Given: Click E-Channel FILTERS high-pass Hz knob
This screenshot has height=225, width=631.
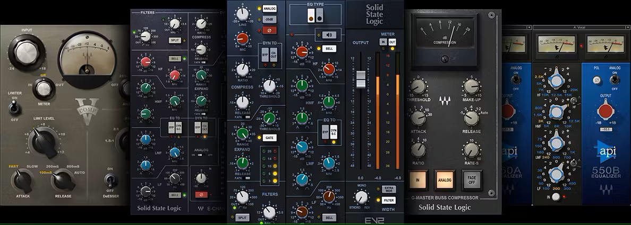Looking at the screenshot, I should tap(146, 37).
